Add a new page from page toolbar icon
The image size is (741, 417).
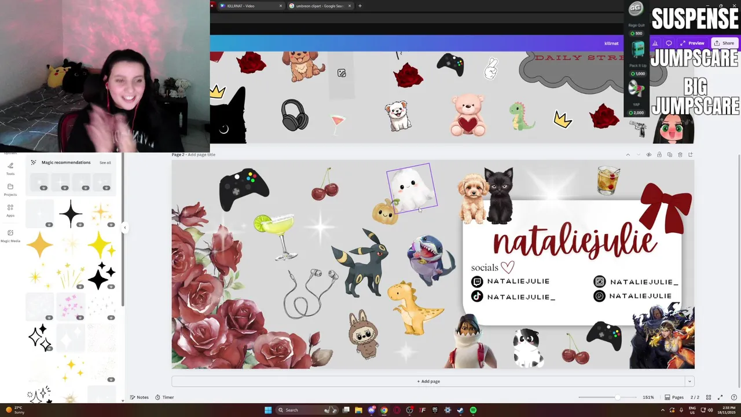coord(690,155)
